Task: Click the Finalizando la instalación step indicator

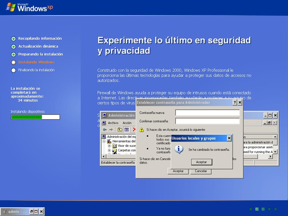Action: [13, 70]
